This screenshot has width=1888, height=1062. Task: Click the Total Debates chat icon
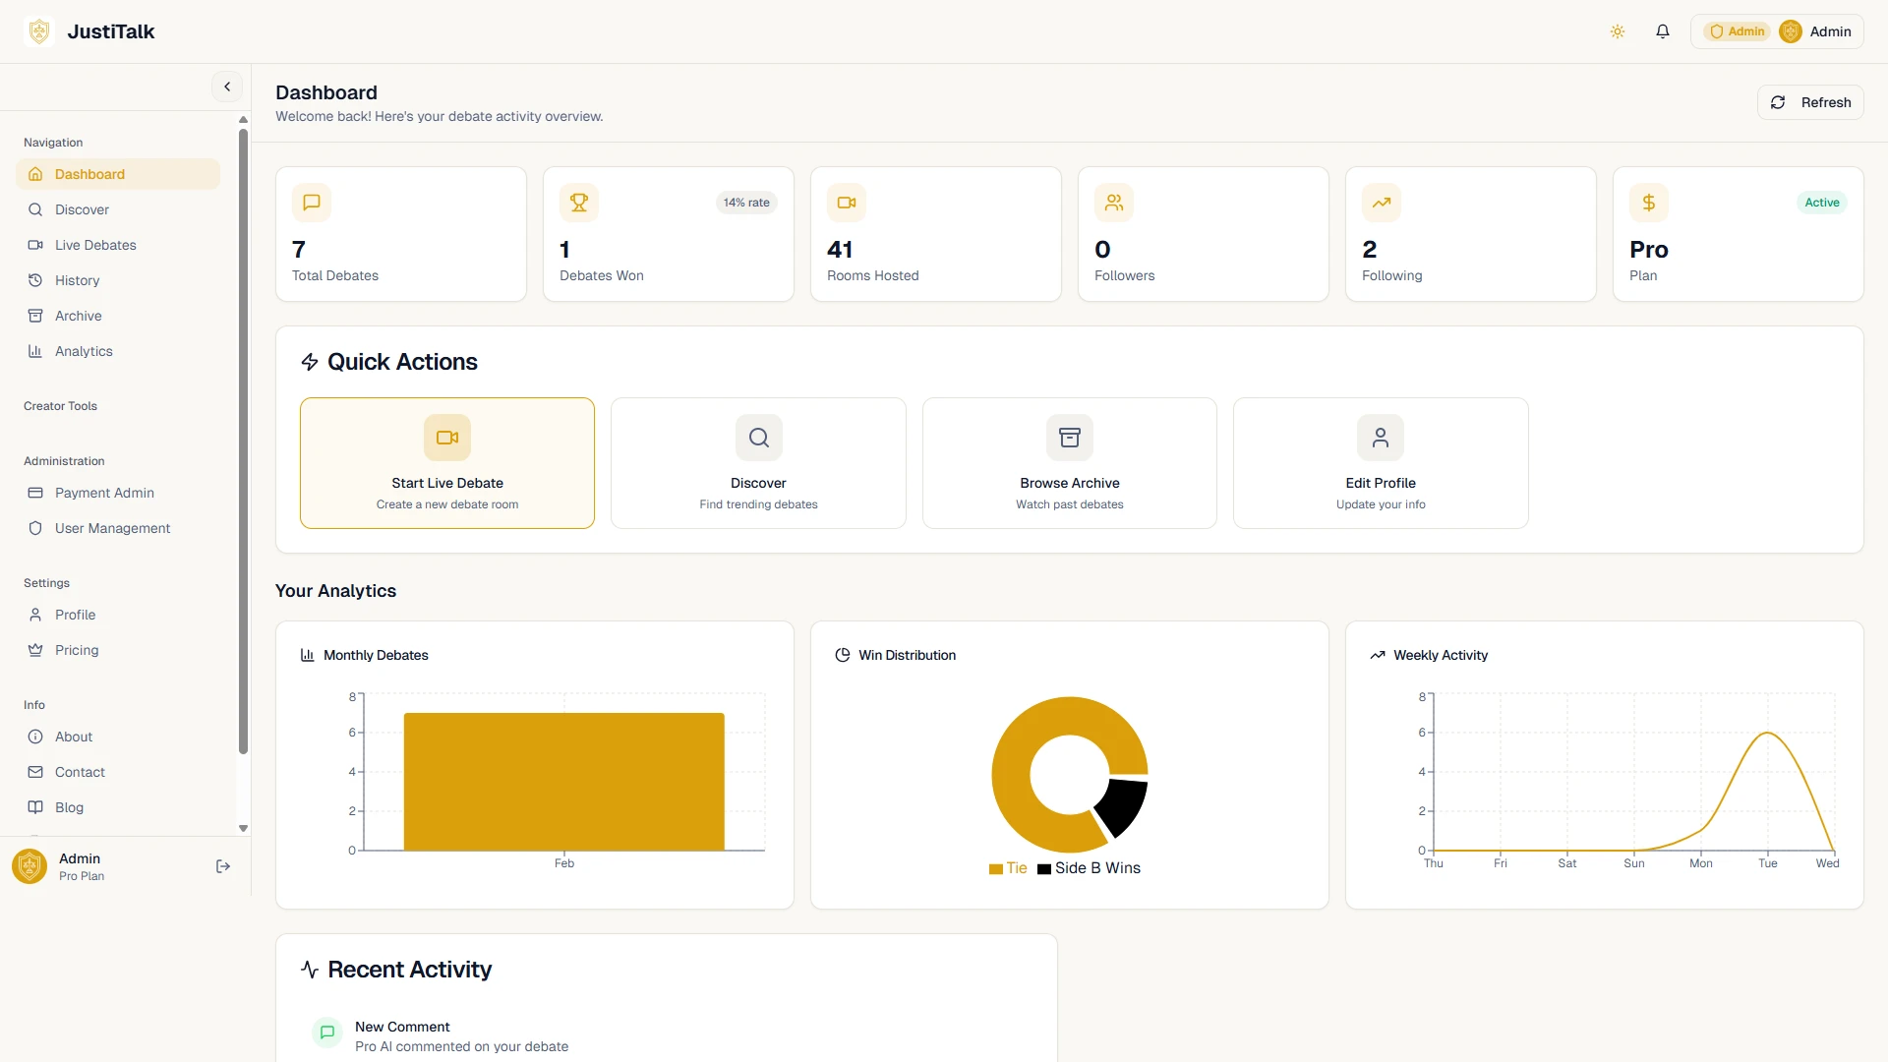click(x=312, y=203)
